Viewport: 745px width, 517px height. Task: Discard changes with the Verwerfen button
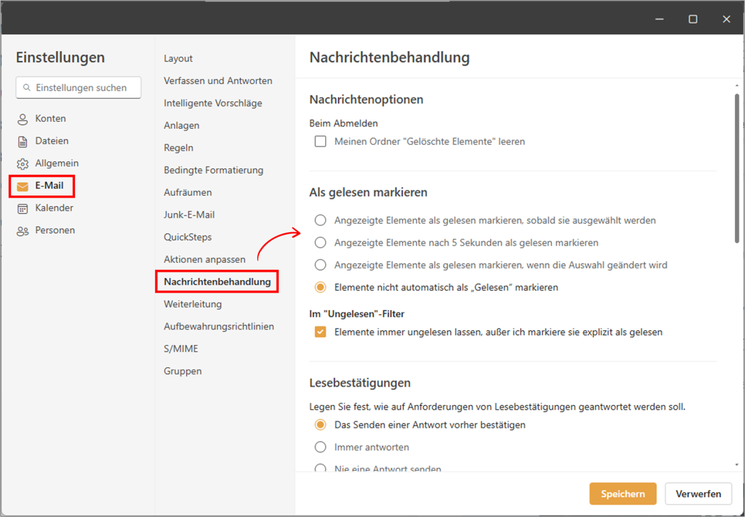(698, 494)
